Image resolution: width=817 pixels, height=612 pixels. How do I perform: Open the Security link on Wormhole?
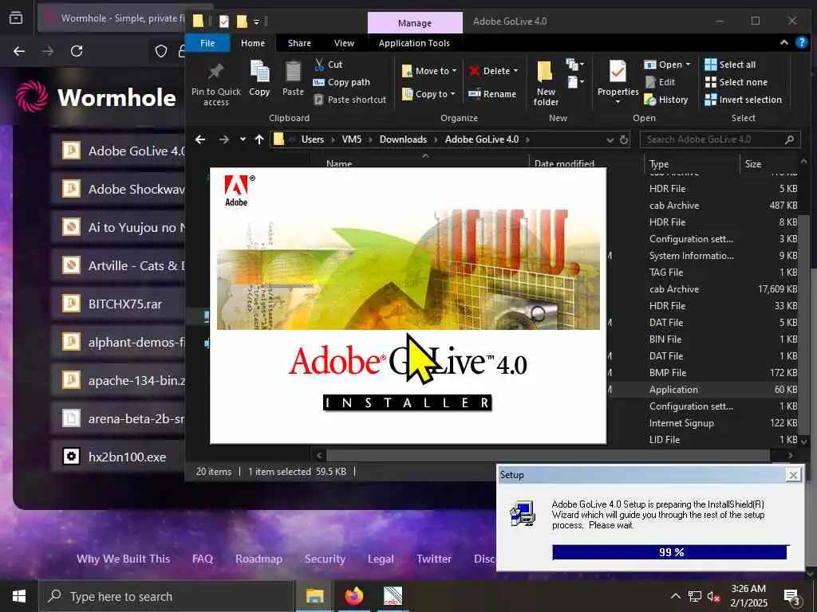coord(326,559)
